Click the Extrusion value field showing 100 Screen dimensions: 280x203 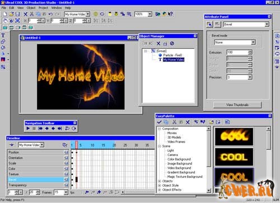[237, 53]
